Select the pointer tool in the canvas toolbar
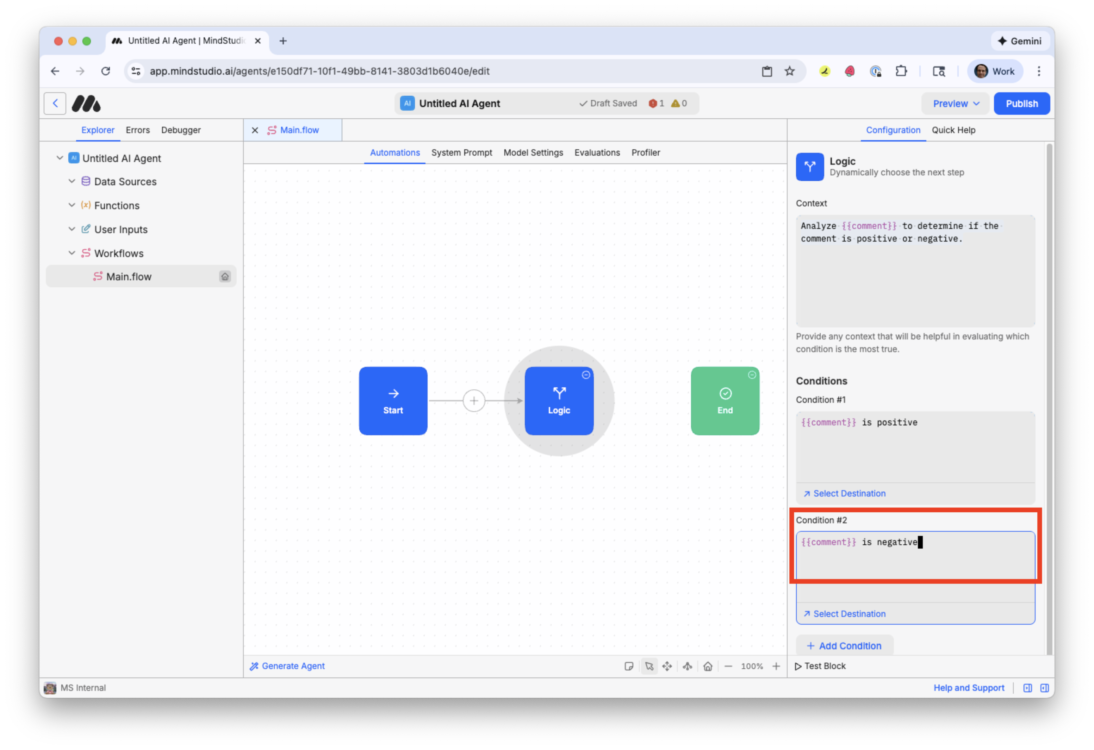Viewport: 1094px width, 750px height. pos(649,666)
